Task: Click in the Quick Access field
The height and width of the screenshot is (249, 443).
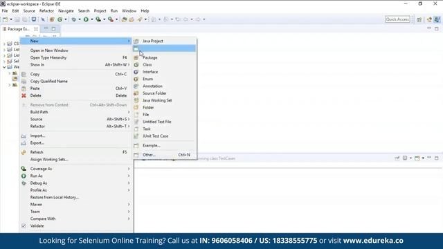Action: [x=397, y=19]
